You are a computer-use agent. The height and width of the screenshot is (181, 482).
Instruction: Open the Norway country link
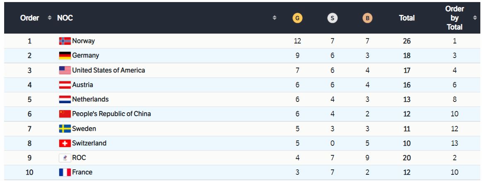pos(83,41)
